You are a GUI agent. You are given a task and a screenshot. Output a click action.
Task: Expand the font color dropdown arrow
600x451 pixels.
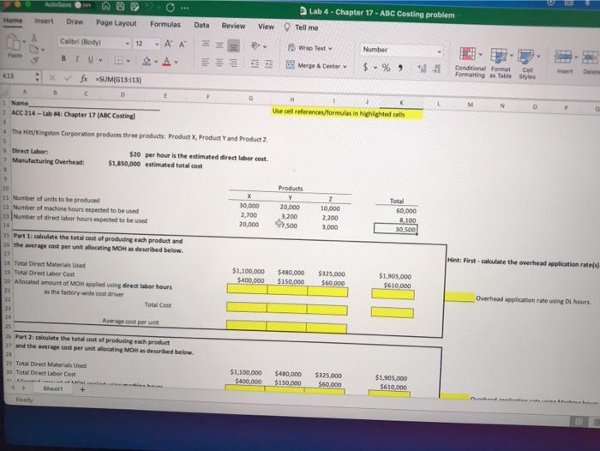pos(176,62)
